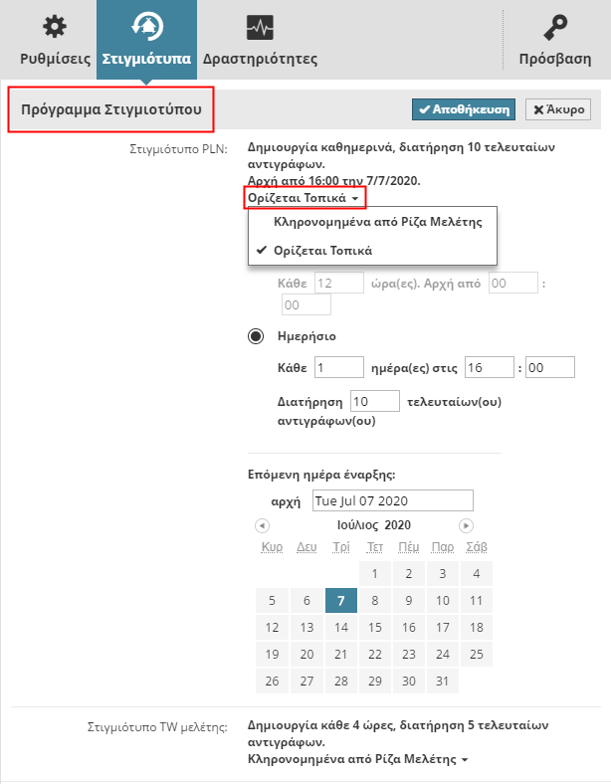Choose the checked Ορίζεται Τοπικά option
Image resolution: width=611 pixels, height=784 pixels.
(x=322, y=251)
